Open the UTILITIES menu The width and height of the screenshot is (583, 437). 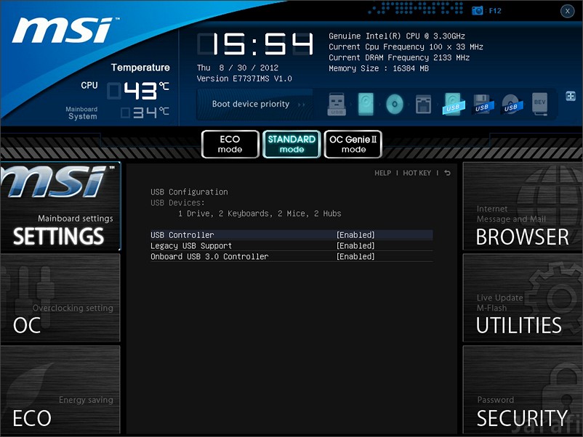[x=523, y=298]
